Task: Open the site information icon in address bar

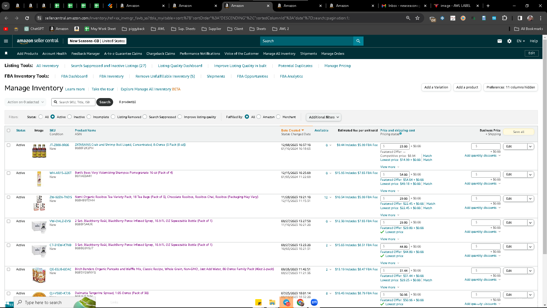Action: [x=39, y=18]
